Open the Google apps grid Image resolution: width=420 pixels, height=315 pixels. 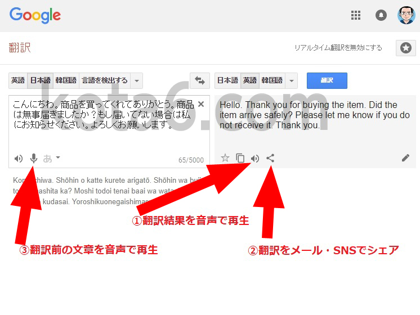[x=356, y=15]
